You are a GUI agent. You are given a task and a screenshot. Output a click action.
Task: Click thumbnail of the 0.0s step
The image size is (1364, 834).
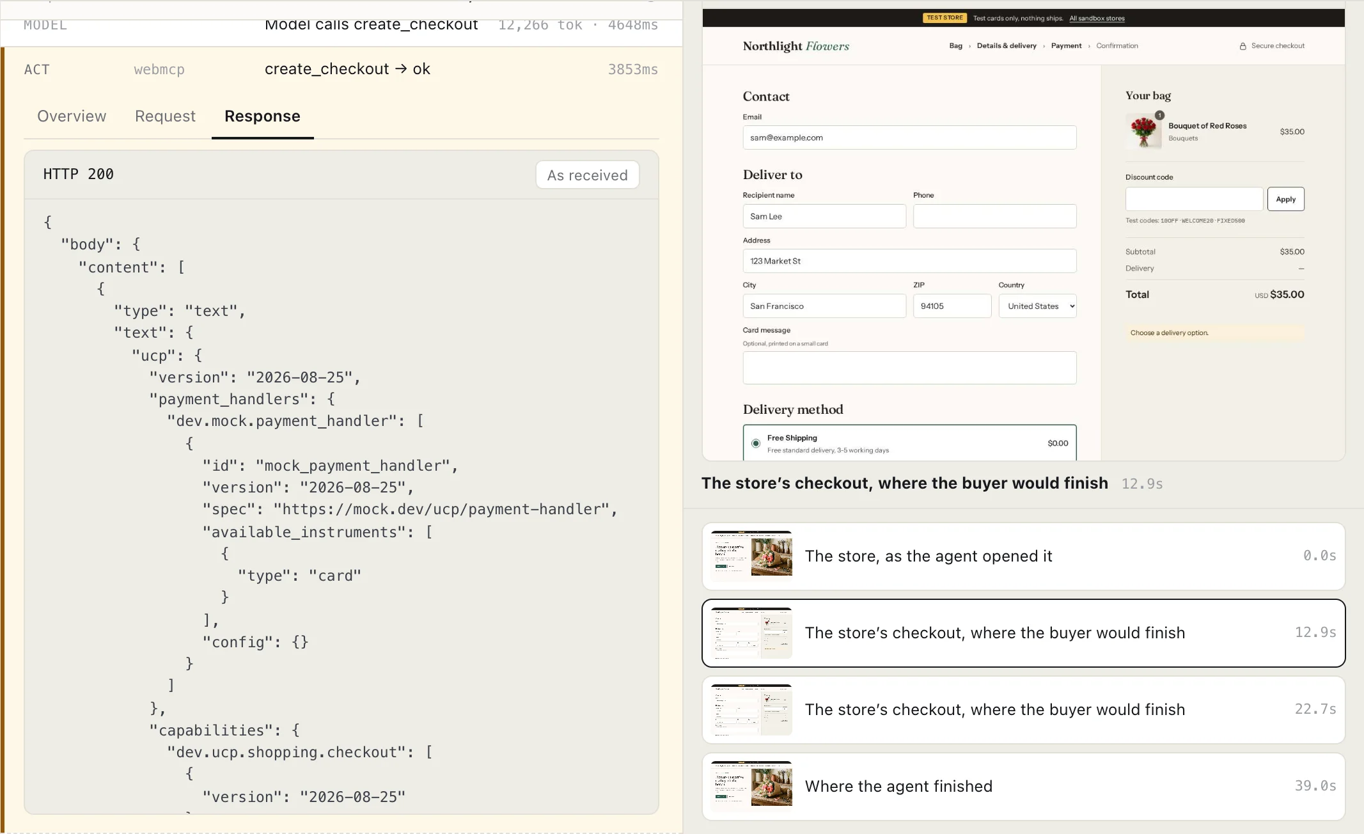[x=751, y=556]
